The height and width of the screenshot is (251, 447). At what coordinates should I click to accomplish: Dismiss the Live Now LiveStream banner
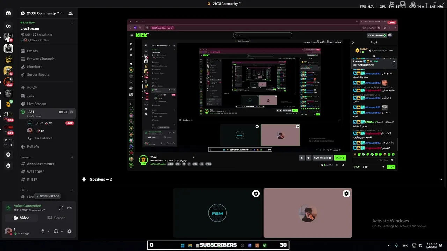click(x=72, y=23)
